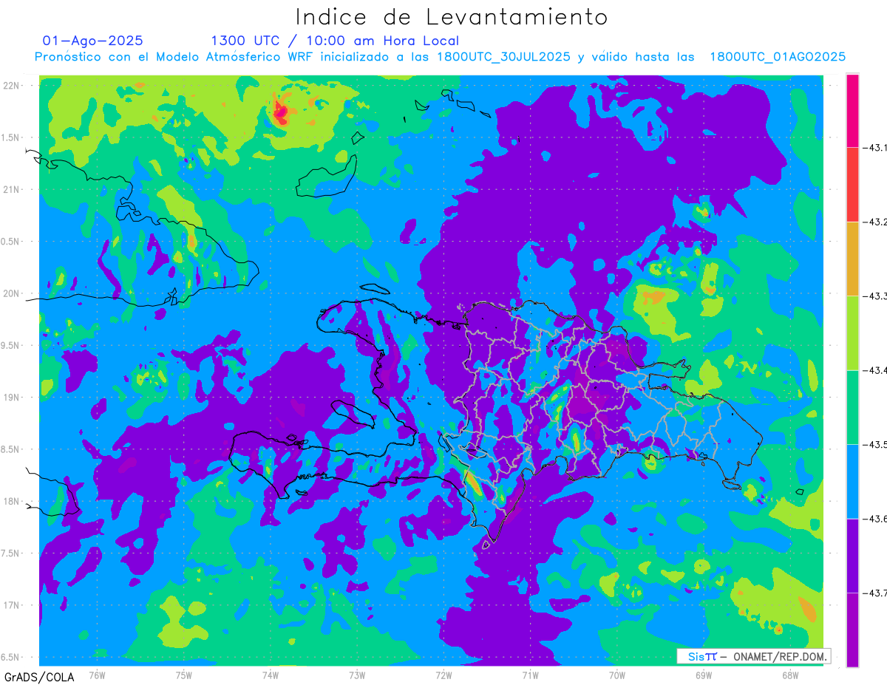Click the colorbar value '-43.3'
Viewport: 887px width, 685px height.
point(874,296)
